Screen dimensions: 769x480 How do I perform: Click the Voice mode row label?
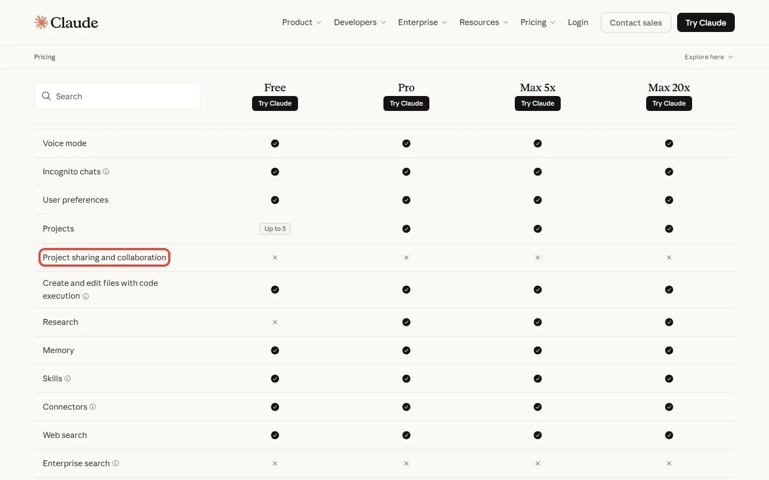click(x=65, y=143)
